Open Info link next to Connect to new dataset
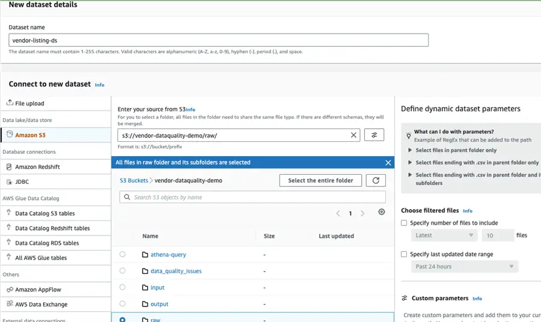The image size is (541, 322). point(99,85)
